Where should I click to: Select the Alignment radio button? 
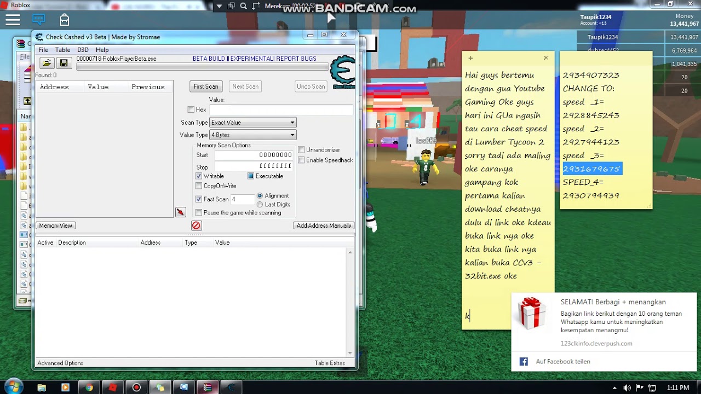(260, 196)
